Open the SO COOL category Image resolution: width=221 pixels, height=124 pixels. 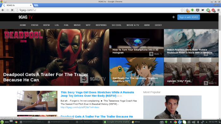(116, 25)
